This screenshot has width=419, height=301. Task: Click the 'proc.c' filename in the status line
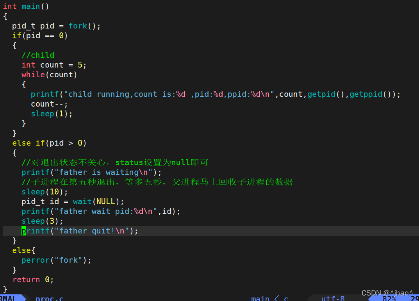pos(50,298)
